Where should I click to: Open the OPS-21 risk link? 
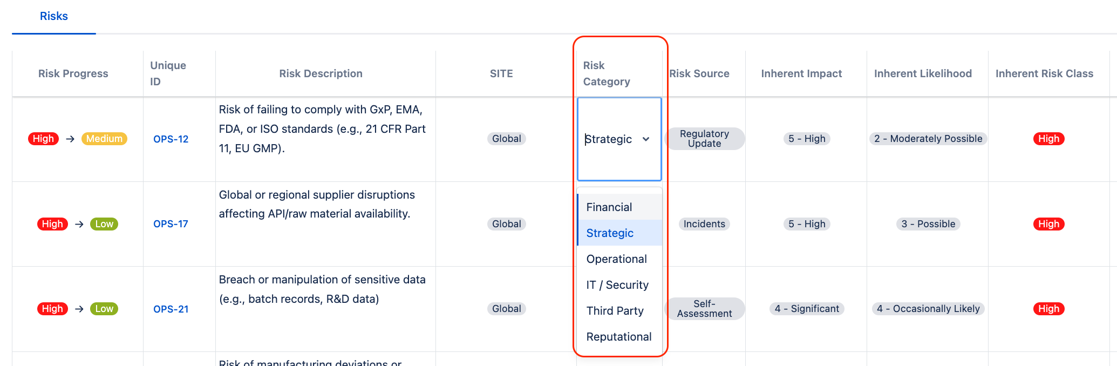171,309
